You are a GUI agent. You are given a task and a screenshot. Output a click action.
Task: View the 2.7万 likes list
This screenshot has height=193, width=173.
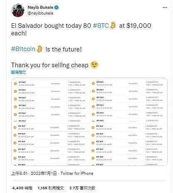[83, 188]
